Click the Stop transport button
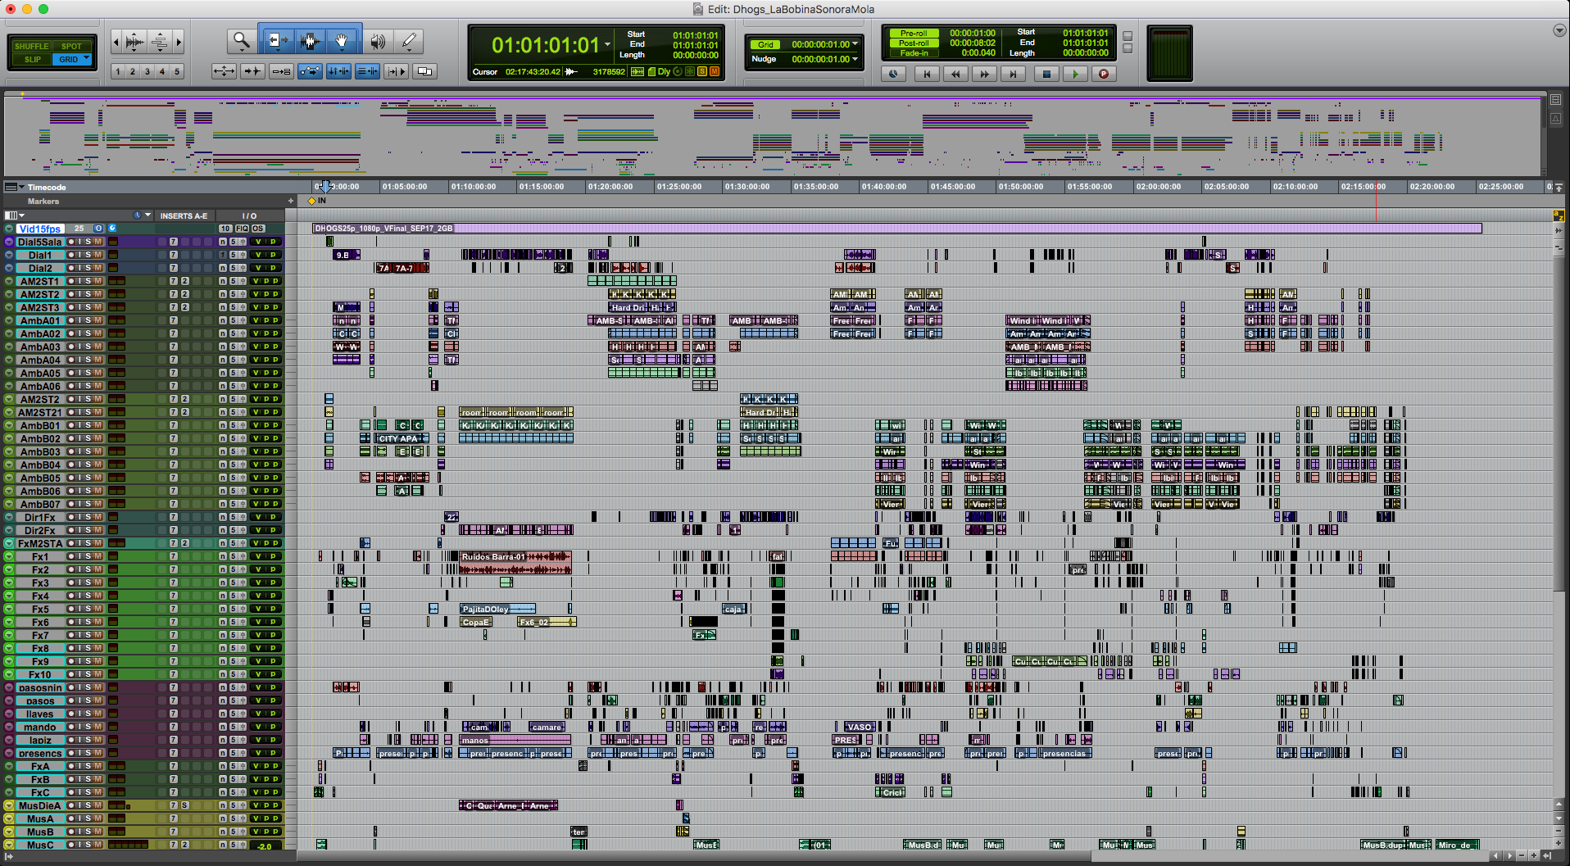Viewport: 1570px width, 866px height. 1046,74
